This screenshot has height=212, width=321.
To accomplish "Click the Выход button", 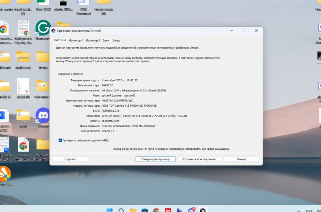I will click(x=241, y=159).
